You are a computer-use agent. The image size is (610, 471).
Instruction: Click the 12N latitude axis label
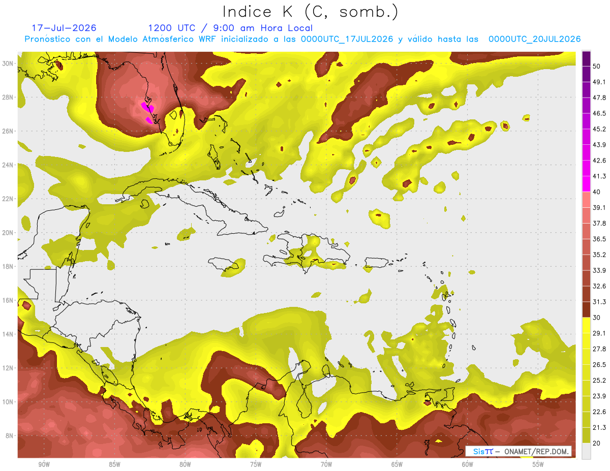tap(8, 368)
